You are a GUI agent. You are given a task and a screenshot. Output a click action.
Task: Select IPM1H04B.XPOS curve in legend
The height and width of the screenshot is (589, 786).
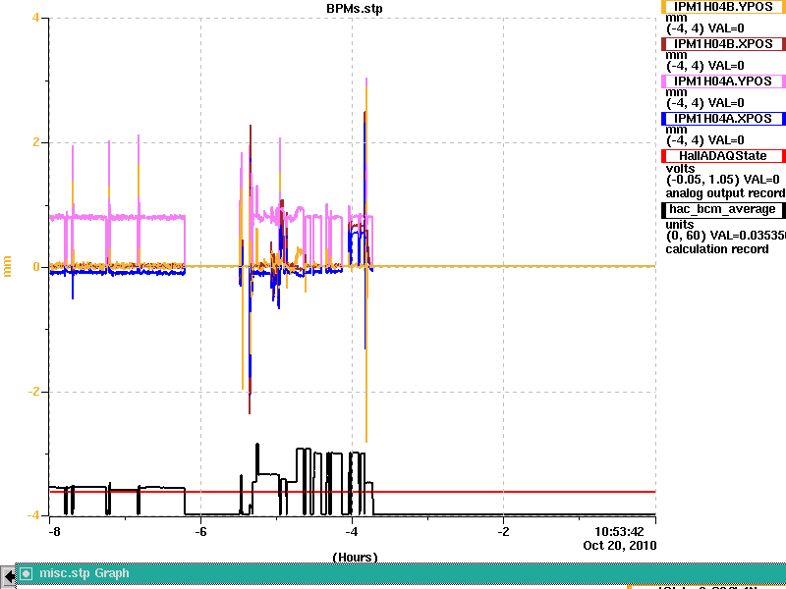tap(723, 44)
